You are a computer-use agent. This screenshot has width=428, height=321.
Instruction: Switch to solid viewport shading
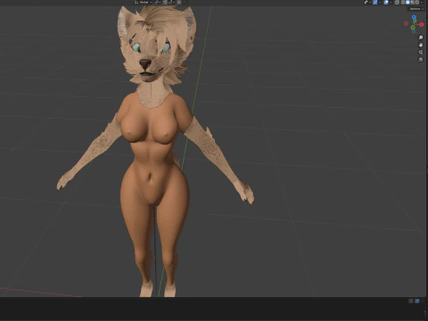407,2
